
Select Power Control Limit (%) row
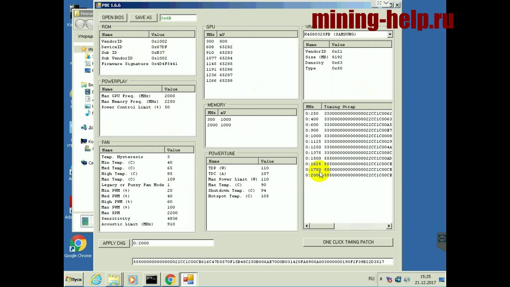pyautogui.click(x=147, y=107)
